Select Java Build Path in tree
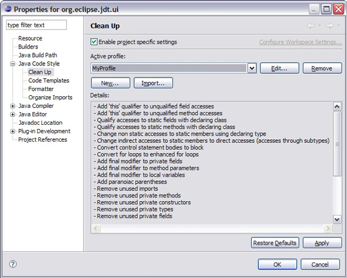Image resolution: width=347 pixels, height=278 pixels. tap(38, 55)
